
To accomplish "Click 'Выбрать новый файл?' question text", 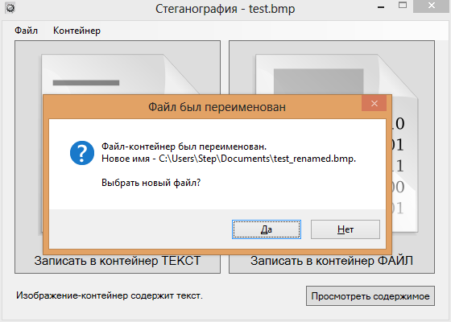I will coord(151,183).
